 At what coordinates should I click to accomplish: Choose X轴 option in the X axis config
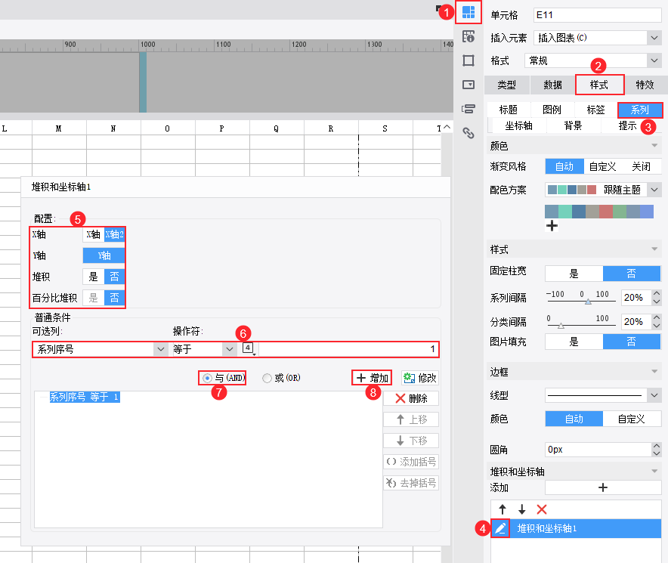(x=93, y=234)
